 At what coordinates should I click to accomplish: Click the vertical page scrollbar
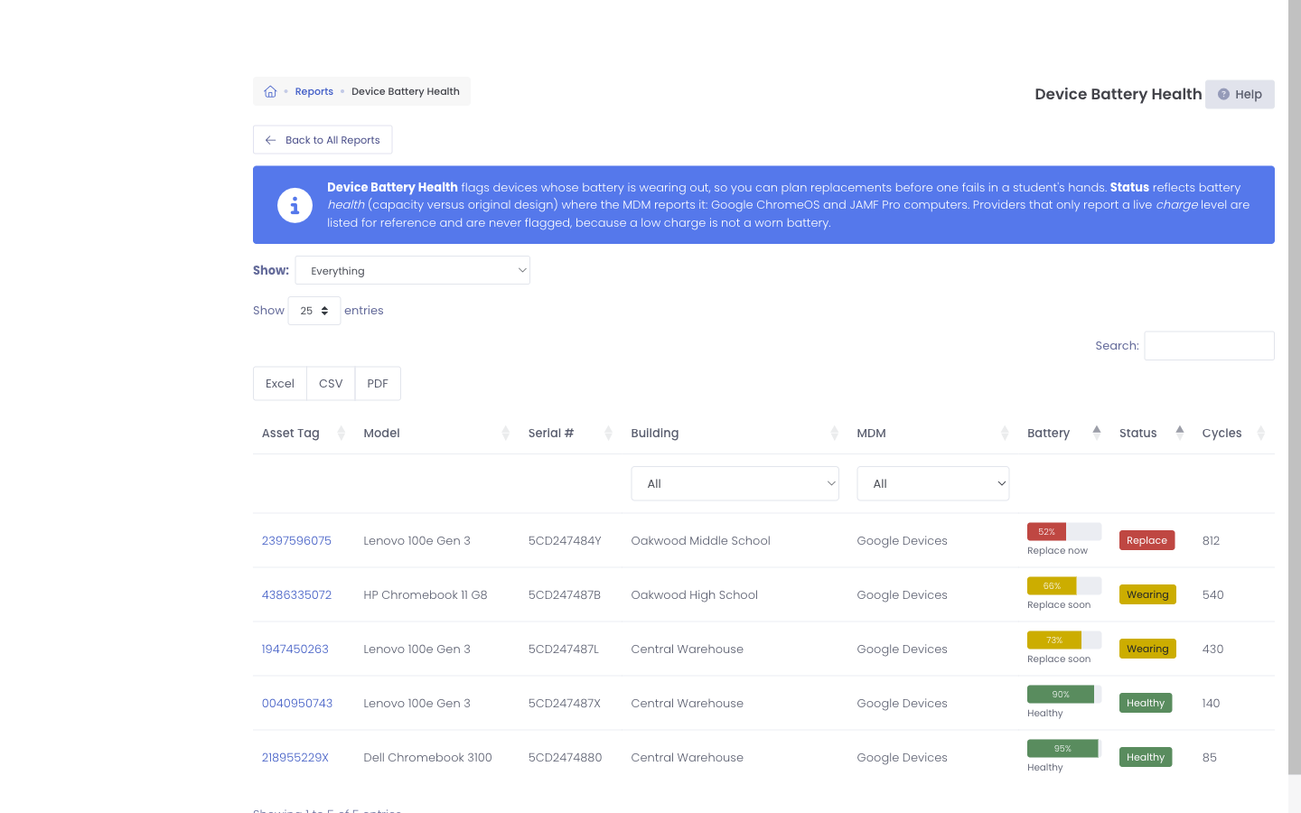coord(1295,387)
